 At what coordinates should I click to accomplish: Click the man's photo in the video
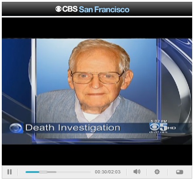click(x=96, y=81)
